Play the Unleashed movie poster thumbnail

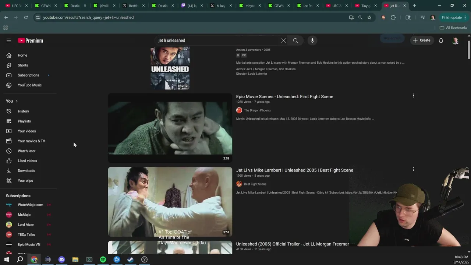pos(170,68)
